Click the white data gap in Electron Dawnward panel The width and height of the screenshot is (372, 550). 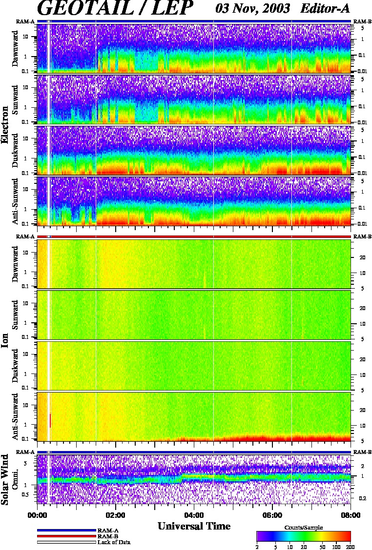48,49
